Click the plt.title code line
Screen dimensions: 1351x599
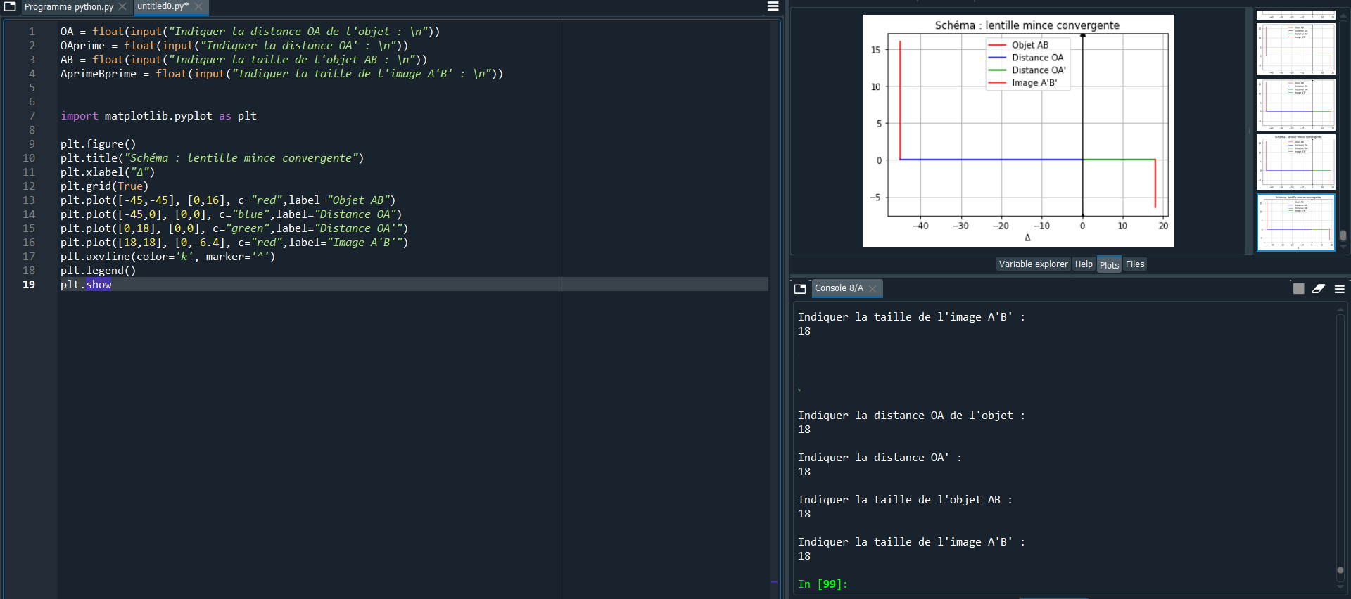click(x=212, y=158)
